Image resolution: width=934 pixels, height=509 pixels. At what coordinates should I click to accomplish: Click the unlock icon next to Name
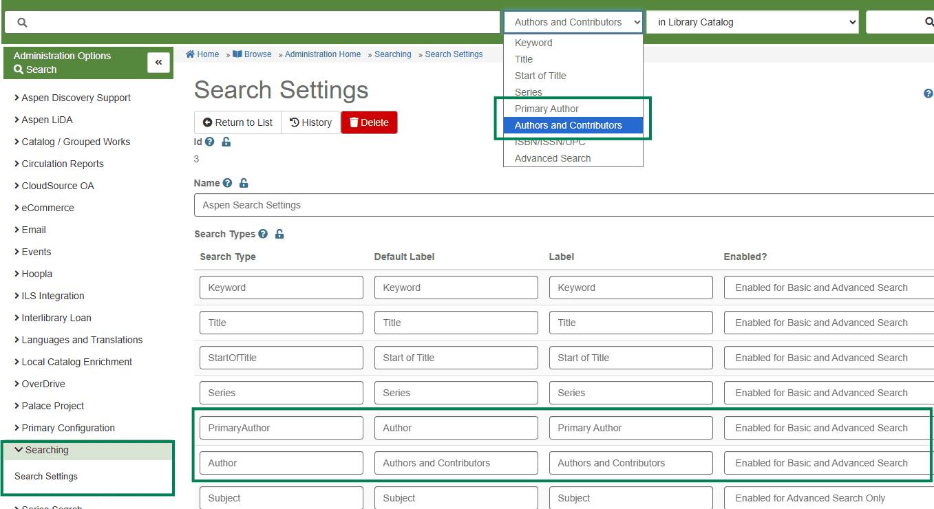(x=244, y=183)
